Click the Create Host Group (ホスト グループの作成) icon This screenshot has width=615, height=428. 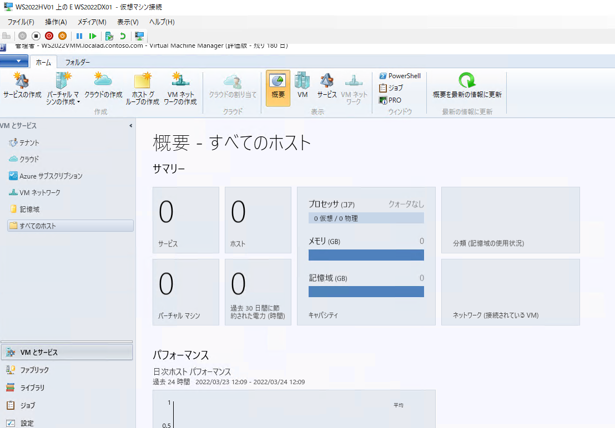pyautogui.click(x=142, y=89)
